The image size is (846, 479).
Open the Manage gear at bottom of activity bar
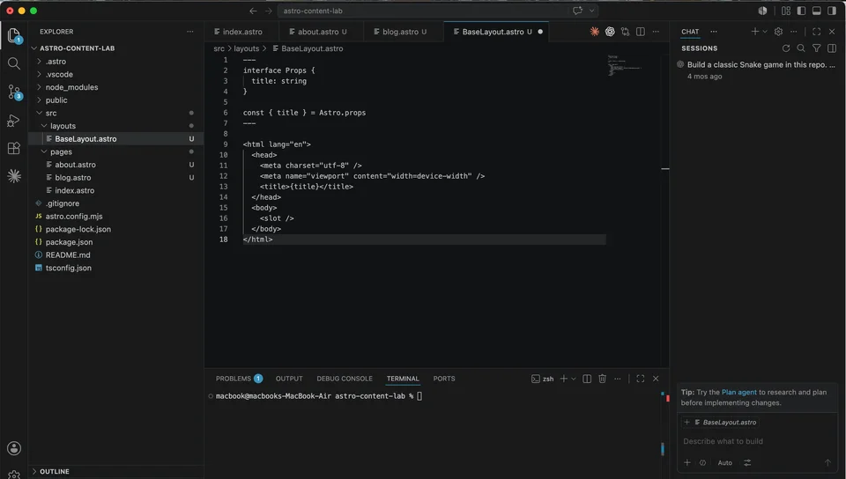coord(14,475)
